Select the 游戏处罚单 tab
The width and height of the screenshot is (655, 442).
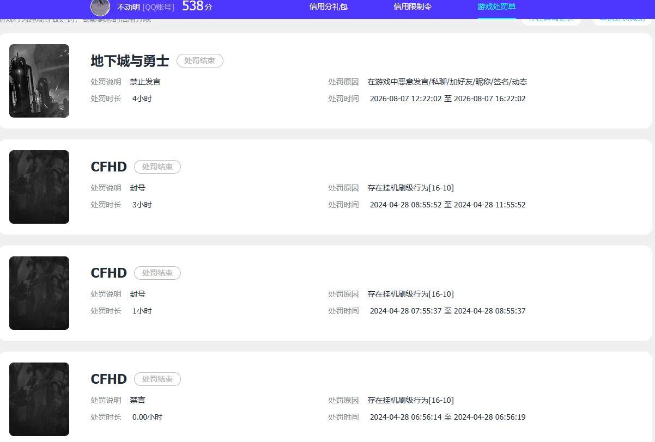(496, 7)
